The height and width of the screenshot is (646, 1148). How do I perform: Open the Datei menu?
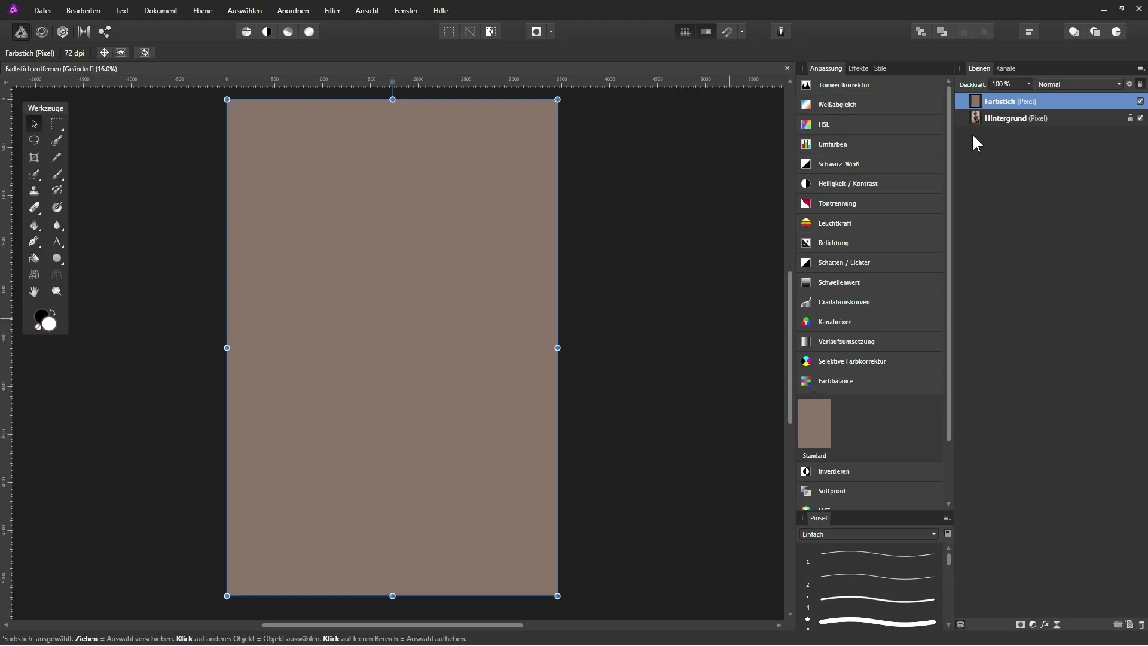(x=42, y=10)
